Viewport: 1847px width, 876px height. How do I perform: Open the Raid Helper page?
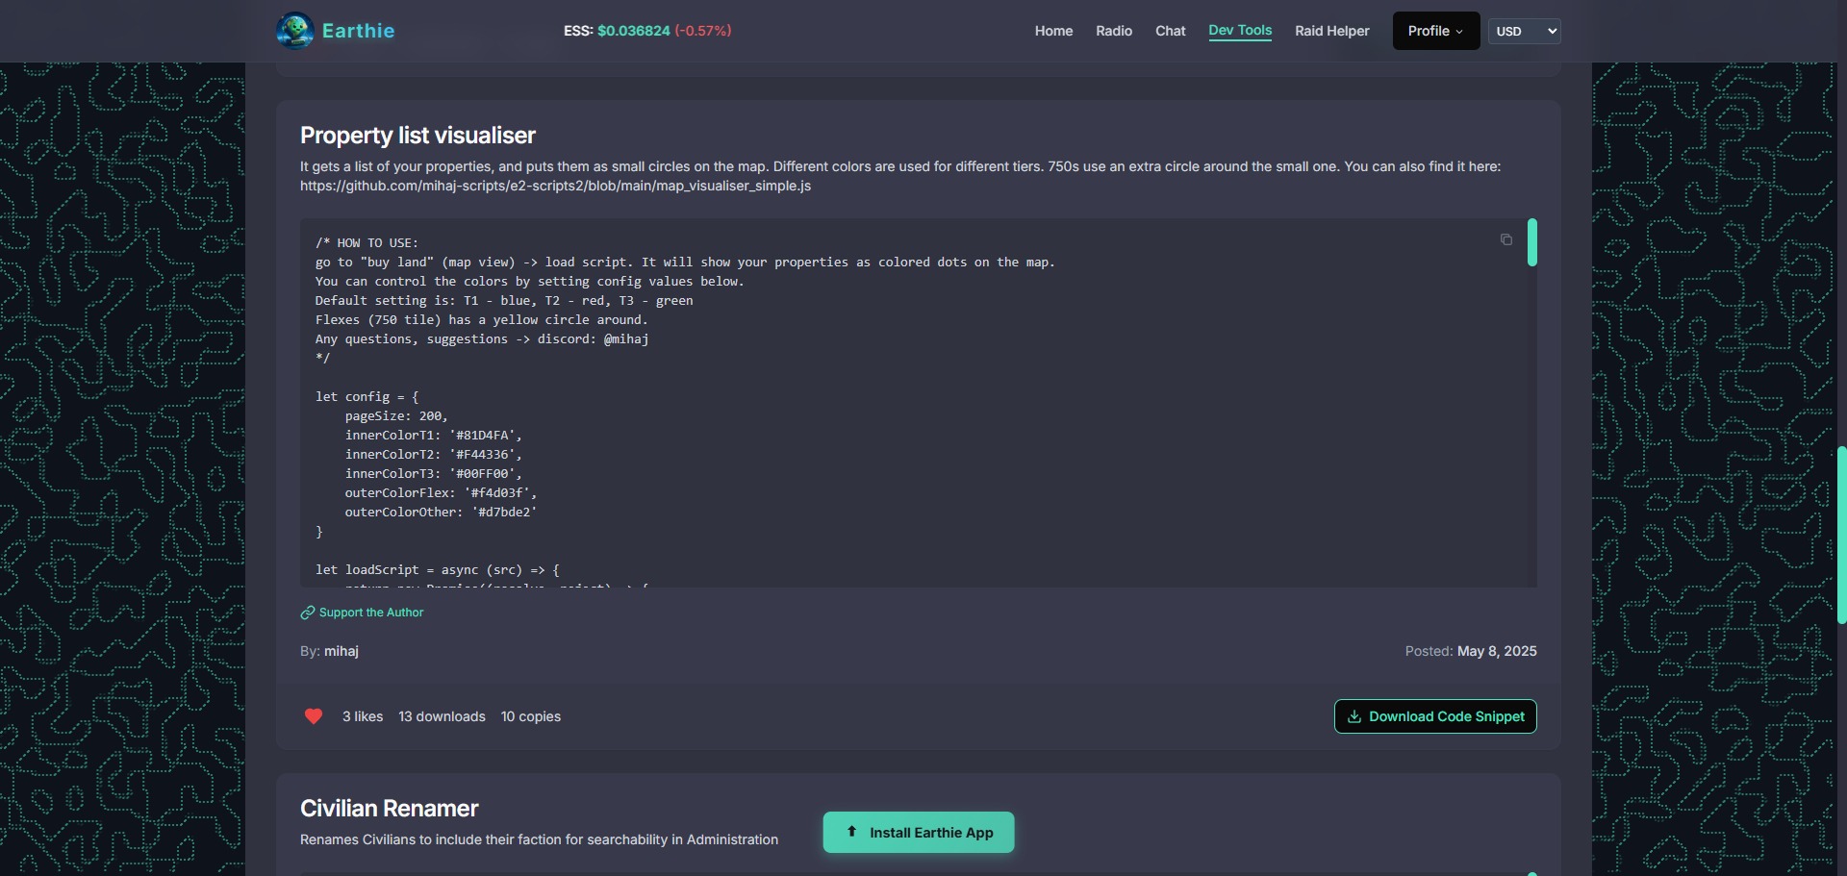tap(1331, 31)
